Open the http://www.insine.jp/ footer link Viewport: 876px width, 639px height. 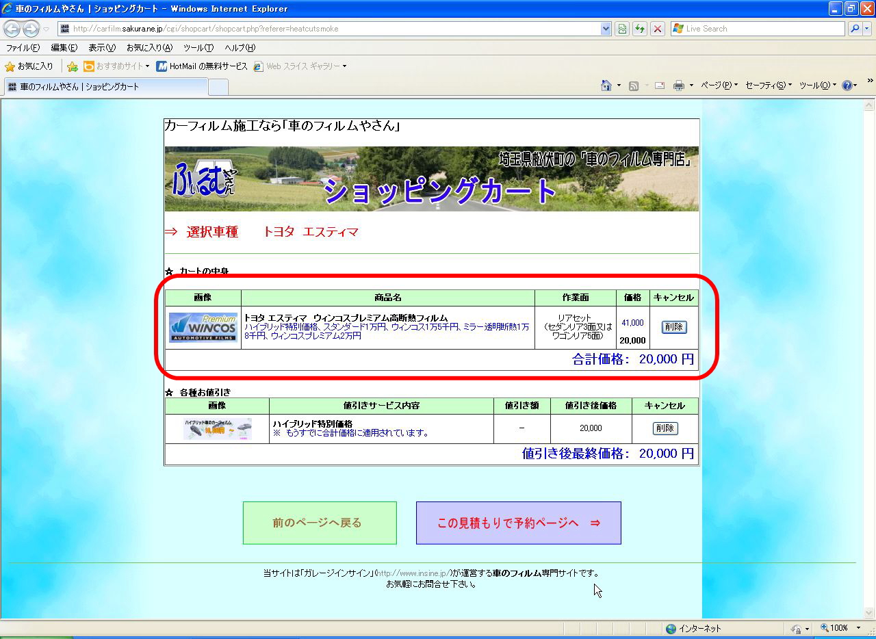414,573
